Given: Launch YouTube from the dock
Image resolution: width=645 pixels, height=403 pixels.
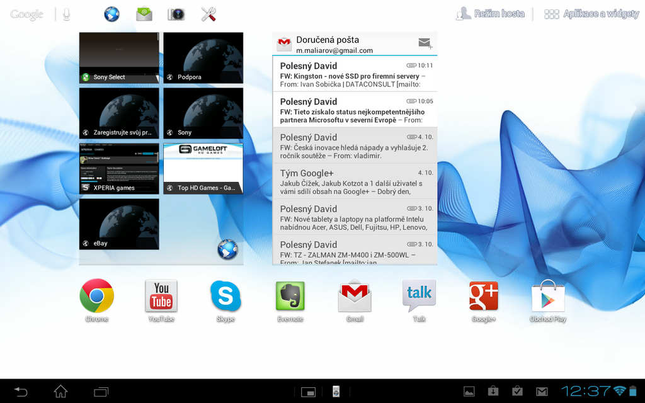Looking at the screenshot, I should point(161,296).
